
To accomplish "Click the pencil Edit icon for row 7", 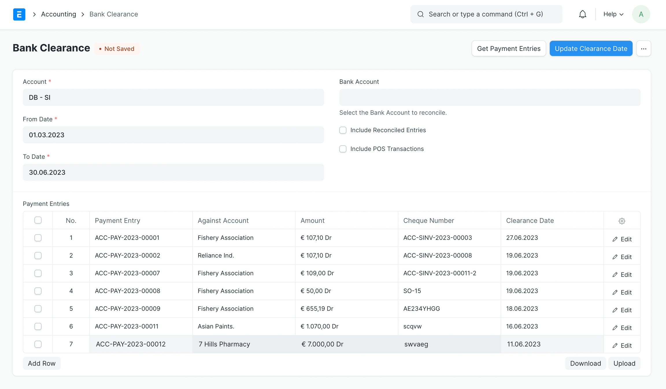I will pyautogui.click(x=615, y=346).
